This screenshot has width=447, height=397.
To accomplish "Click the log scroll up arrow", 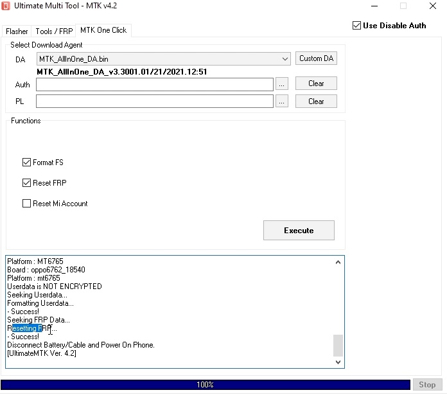I will pyautogui.click(x=338, y=262).
